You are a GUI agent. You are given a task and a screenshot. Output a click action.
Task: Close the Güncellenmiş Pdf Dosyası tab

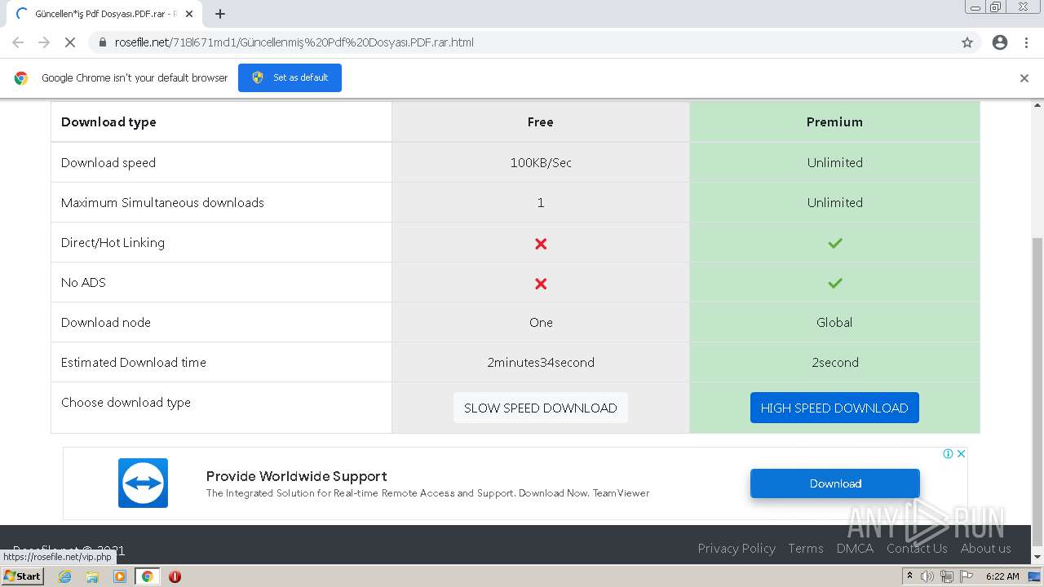[x=189, y=14]
